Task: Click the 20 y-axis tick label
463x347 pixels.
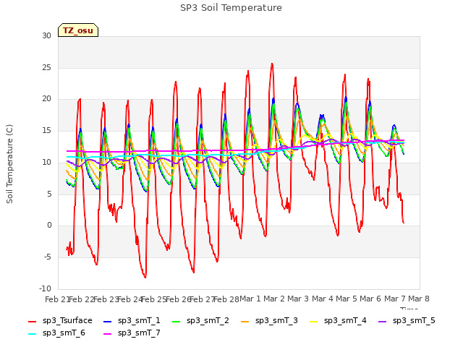Action: pyautogui.click(x=46, y=99)
